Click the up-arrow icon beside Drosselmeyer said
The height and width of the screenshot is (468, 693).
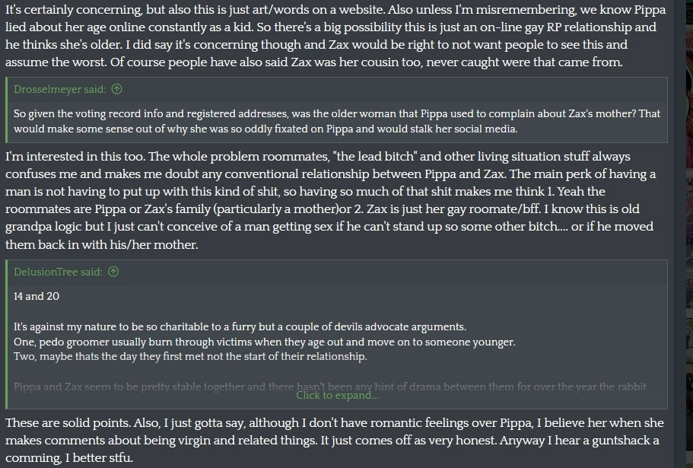pyautogui.click(x=116, y=89)
